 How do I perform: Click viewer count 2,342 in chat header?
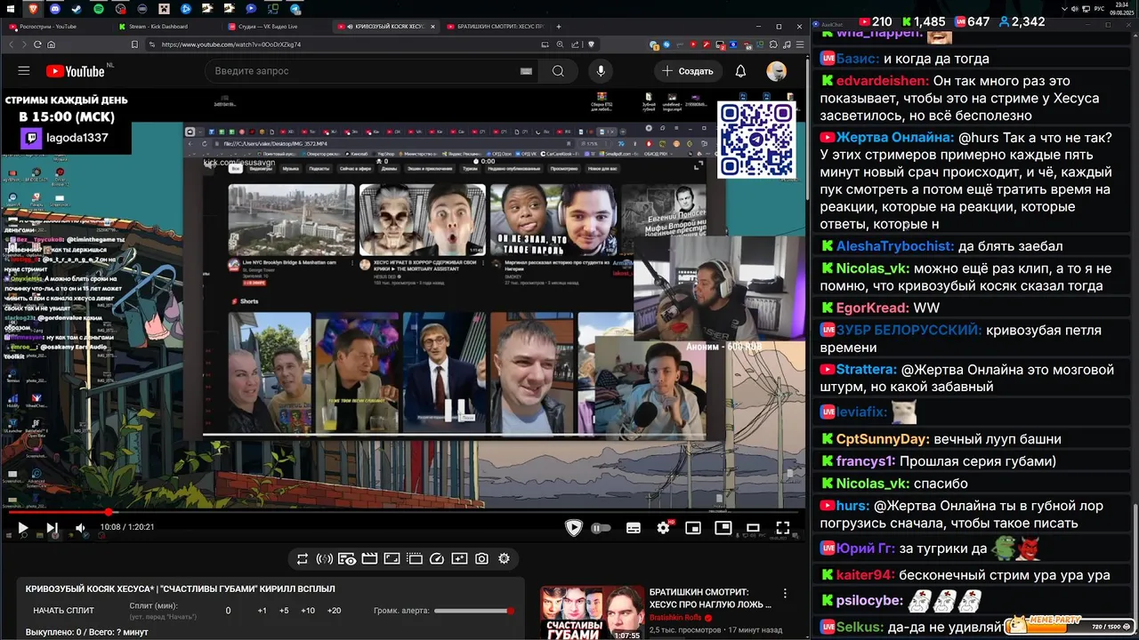coord(1022,21)
